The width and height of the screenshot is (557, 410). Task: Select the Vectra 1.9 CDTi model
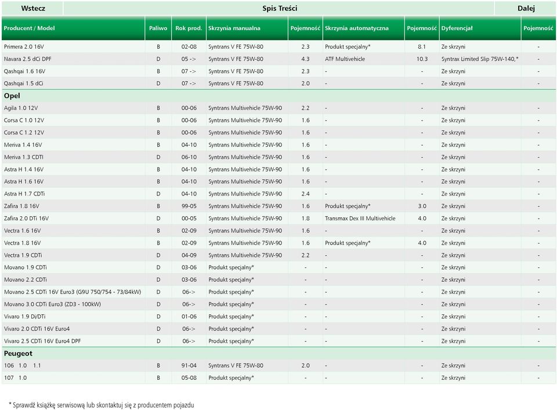point(23,255)
